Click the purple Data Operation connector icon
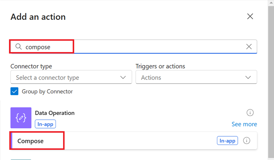Image resolution: width=274 pixels, height=160 pixels. (x=21, y=118)
